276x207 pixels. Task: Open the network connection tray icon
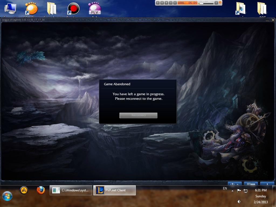click(246, 191)
